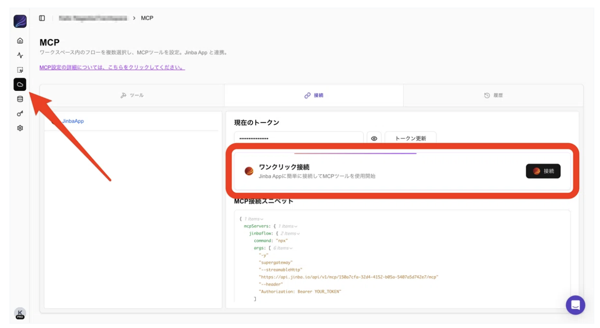This screenshot has height=328, width=600.
Task: Click the トークン更新 button
Action: point(410,139)
